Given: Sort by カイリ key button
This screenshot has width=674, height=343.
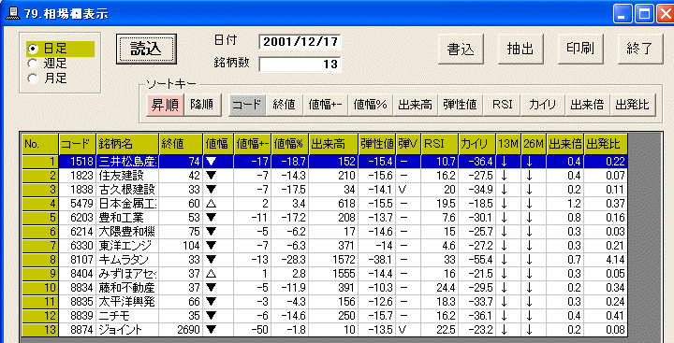Looking at the screenshot, I should pos(543,105).
